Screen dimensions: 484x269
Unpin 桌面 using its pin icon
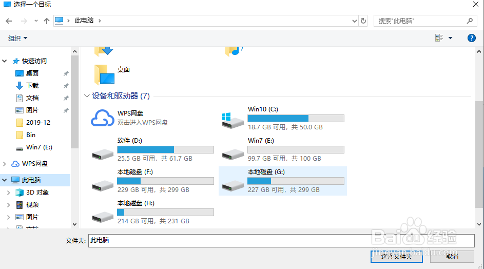point(66,73)
